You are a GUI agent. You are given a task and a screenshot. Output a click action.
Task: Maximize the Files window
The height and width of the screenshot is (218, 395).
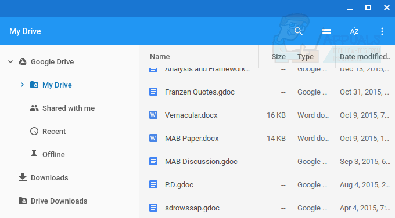tap(368, 8)
